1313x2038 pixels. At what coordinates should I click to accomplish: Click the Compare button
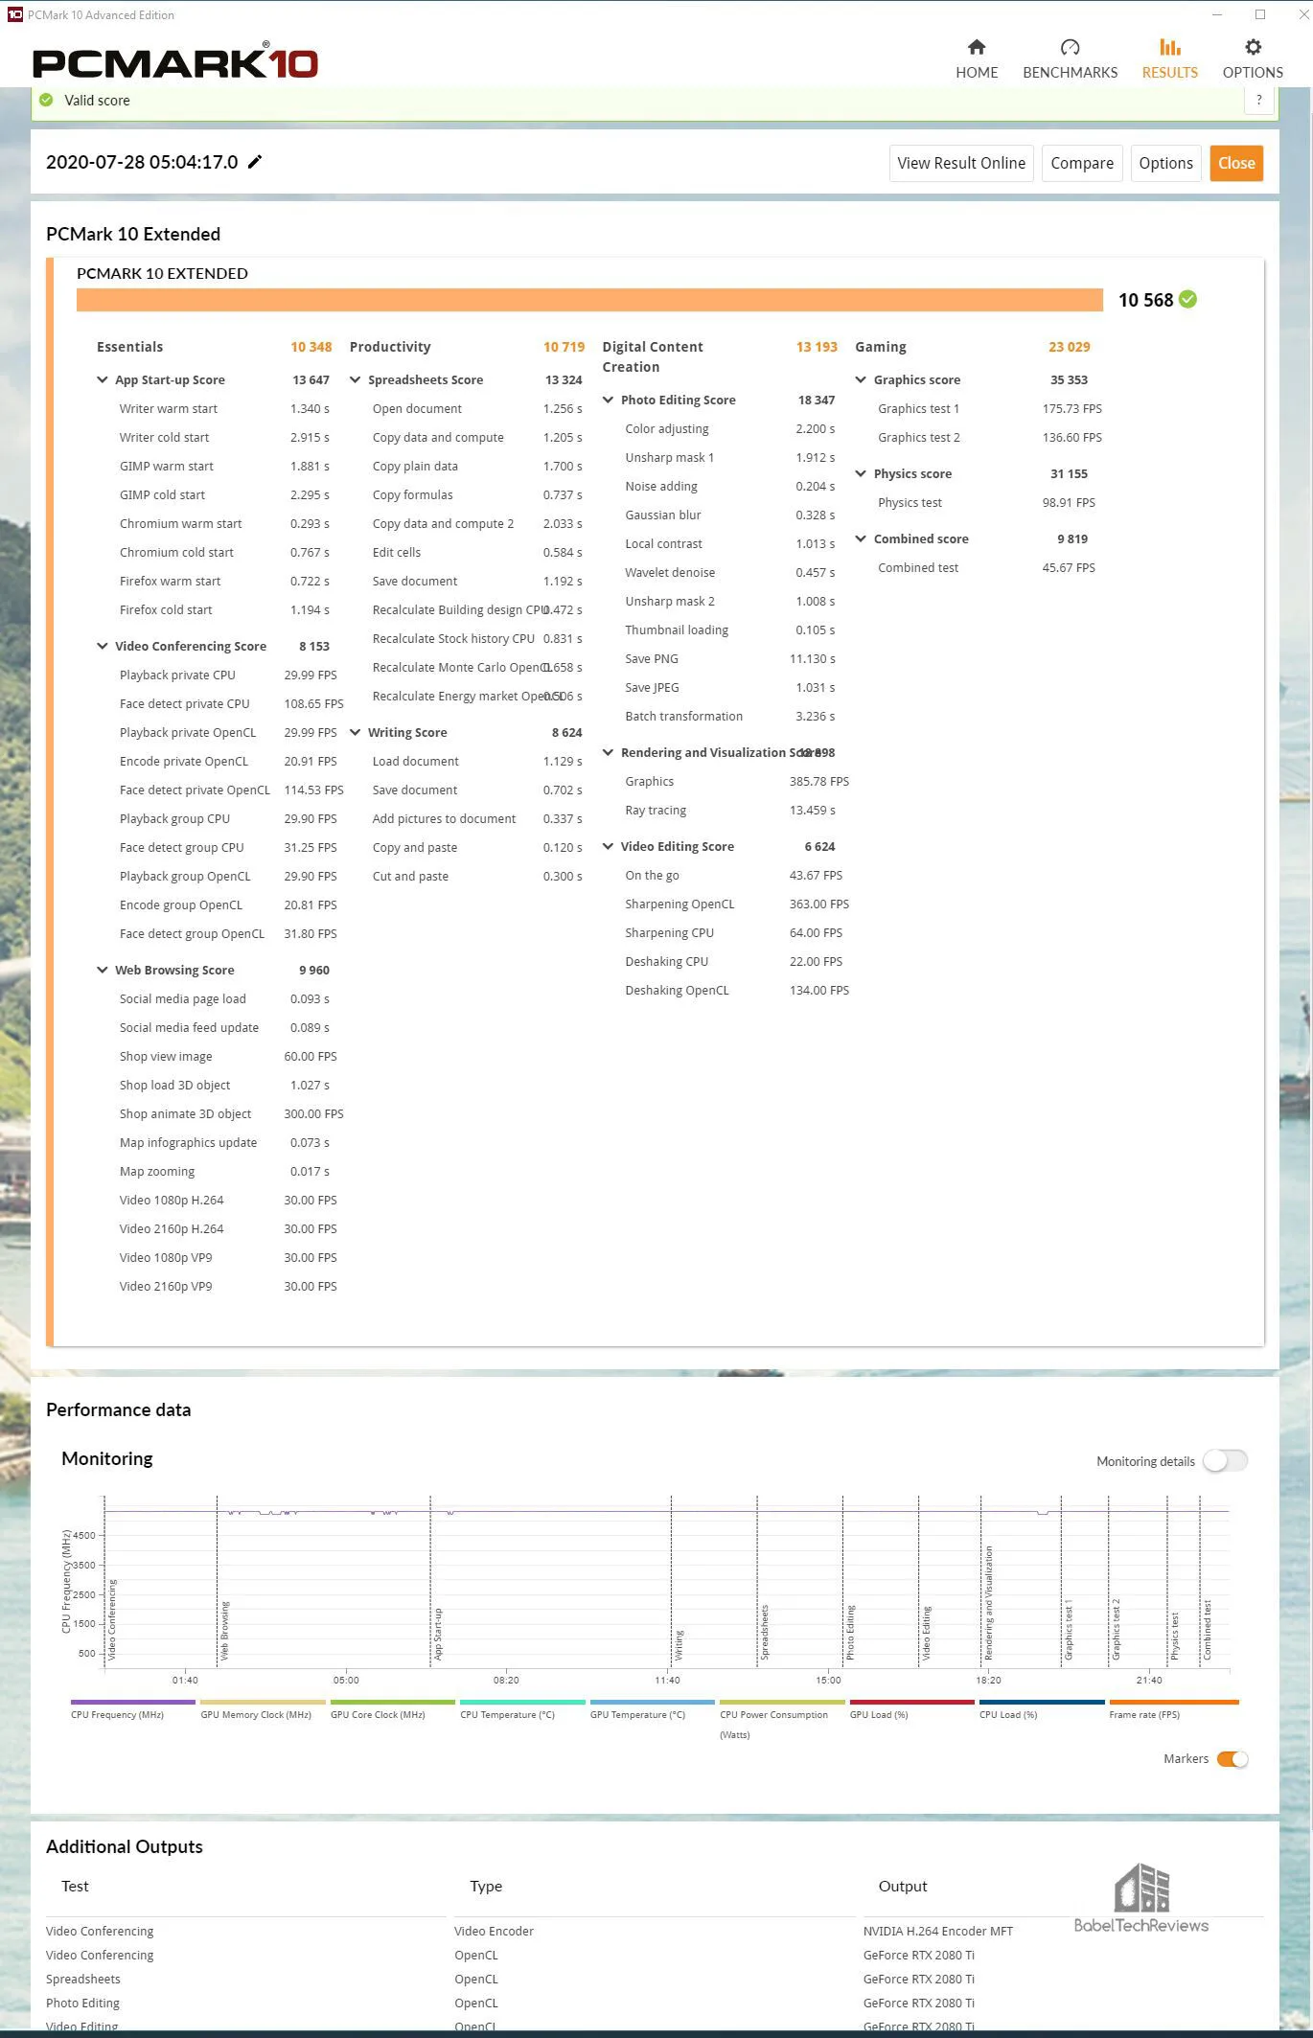point(1082,163)
